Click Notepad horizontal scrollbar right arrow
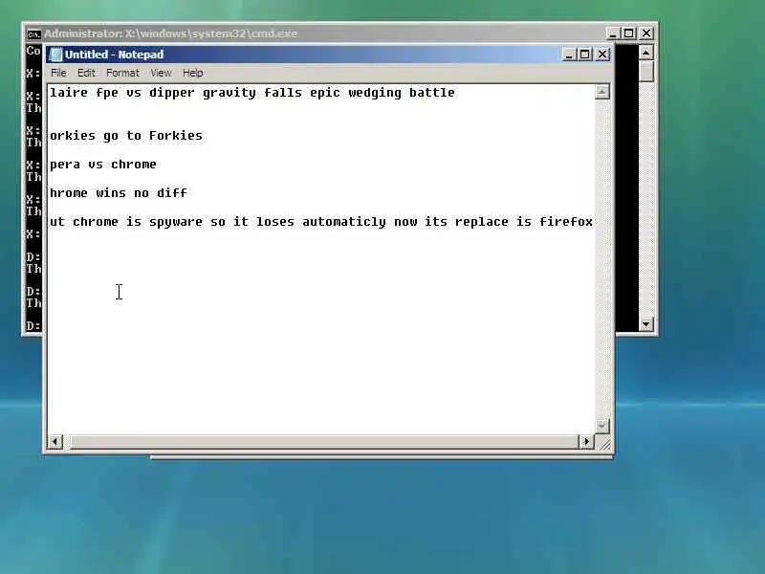The image size is (765, 574). pyautogui.click(x=586, y=442)
